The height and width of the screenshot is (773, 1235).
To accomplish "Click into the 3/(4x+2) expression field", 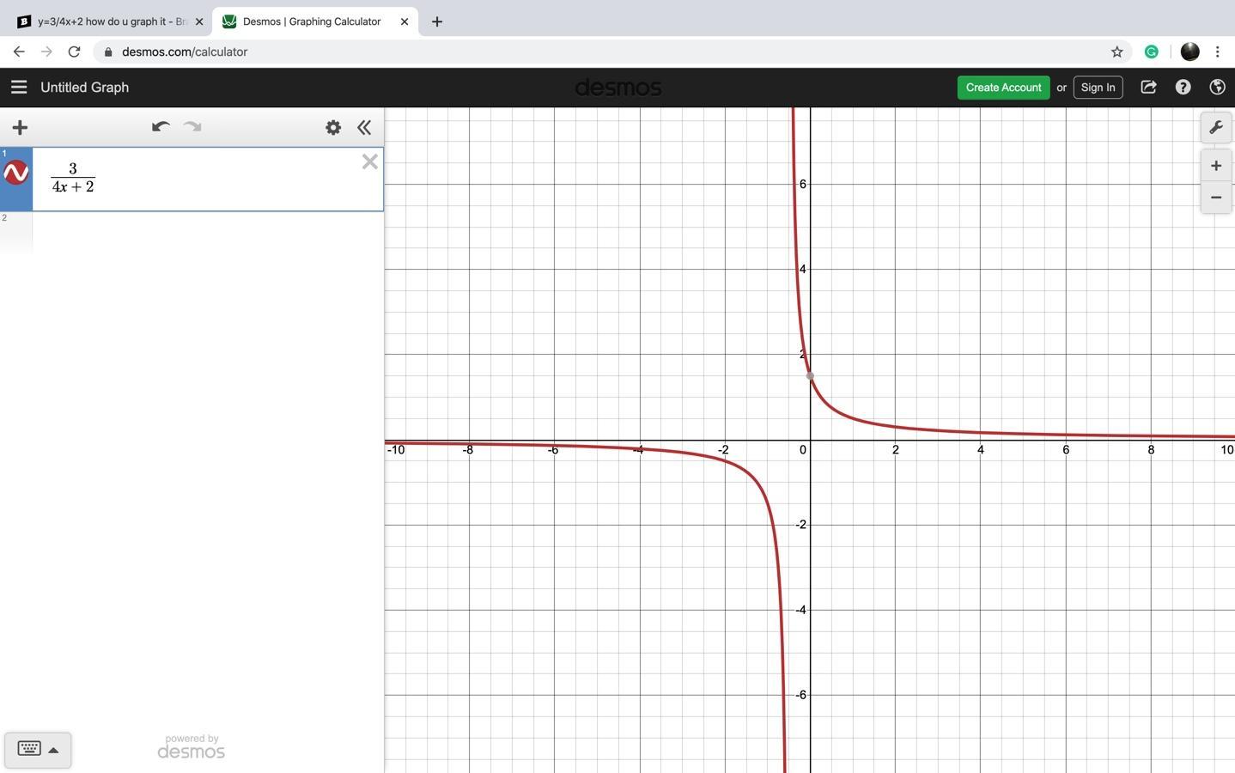I will click(x=208, y=179).
